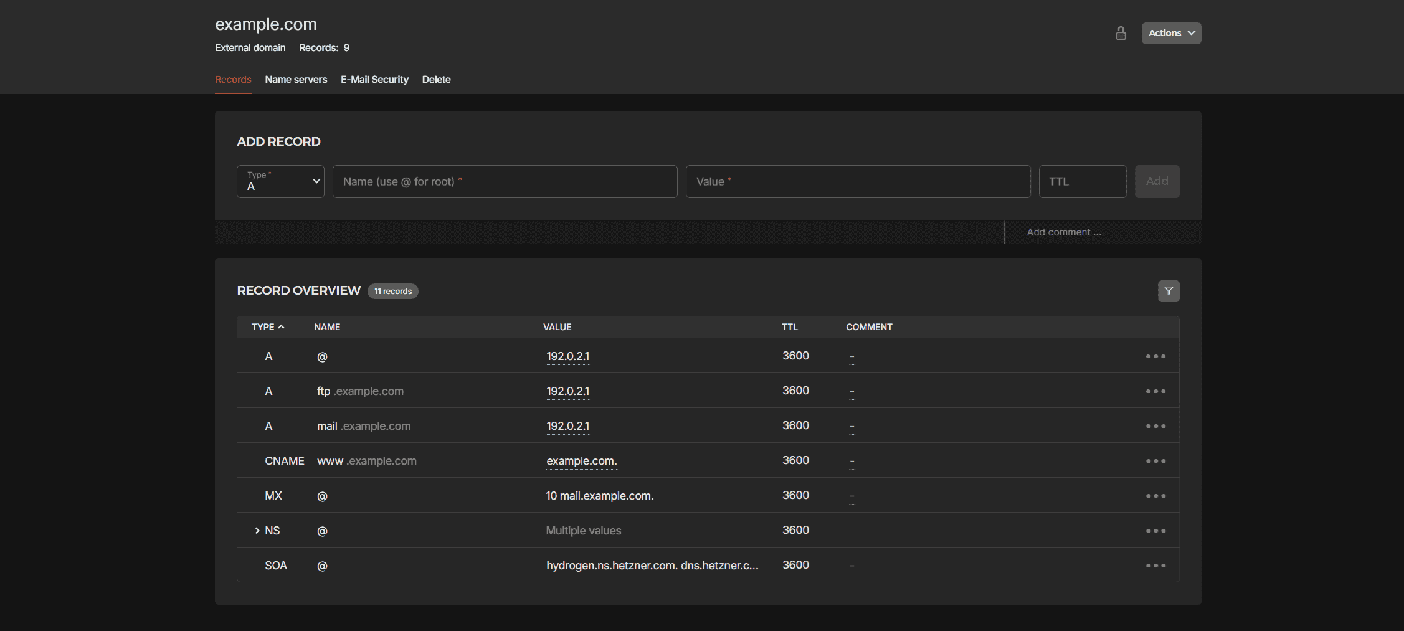Open options menu for ftp A record
This screenshot has height=631, width=1404.
pos(1155,391)
